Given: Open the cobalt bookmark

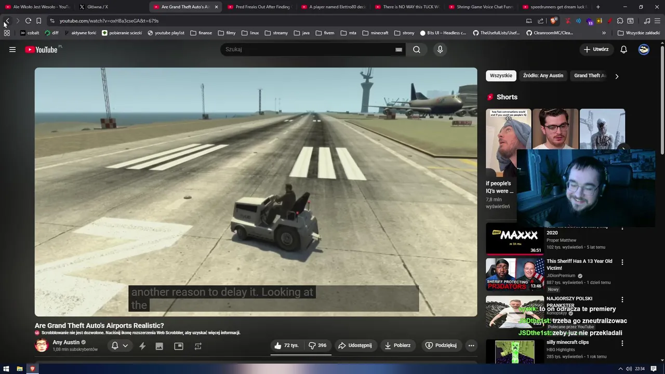Looking at the screenshot, I should (x=30, y=33).
